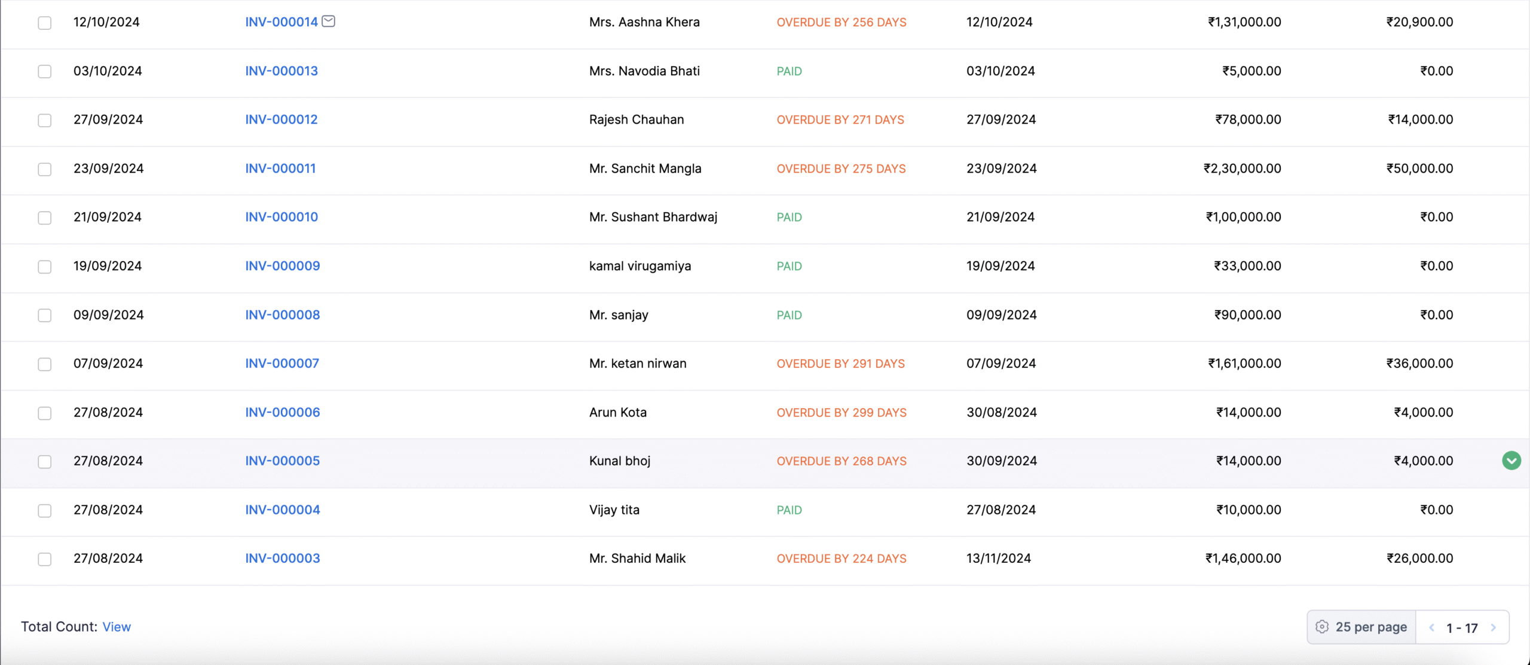This screenshot has width=1530, height=665.
Task: Click the ₹2,30,000.00 amount cell
Action: pyautogui.click(x=1242, y=168)
